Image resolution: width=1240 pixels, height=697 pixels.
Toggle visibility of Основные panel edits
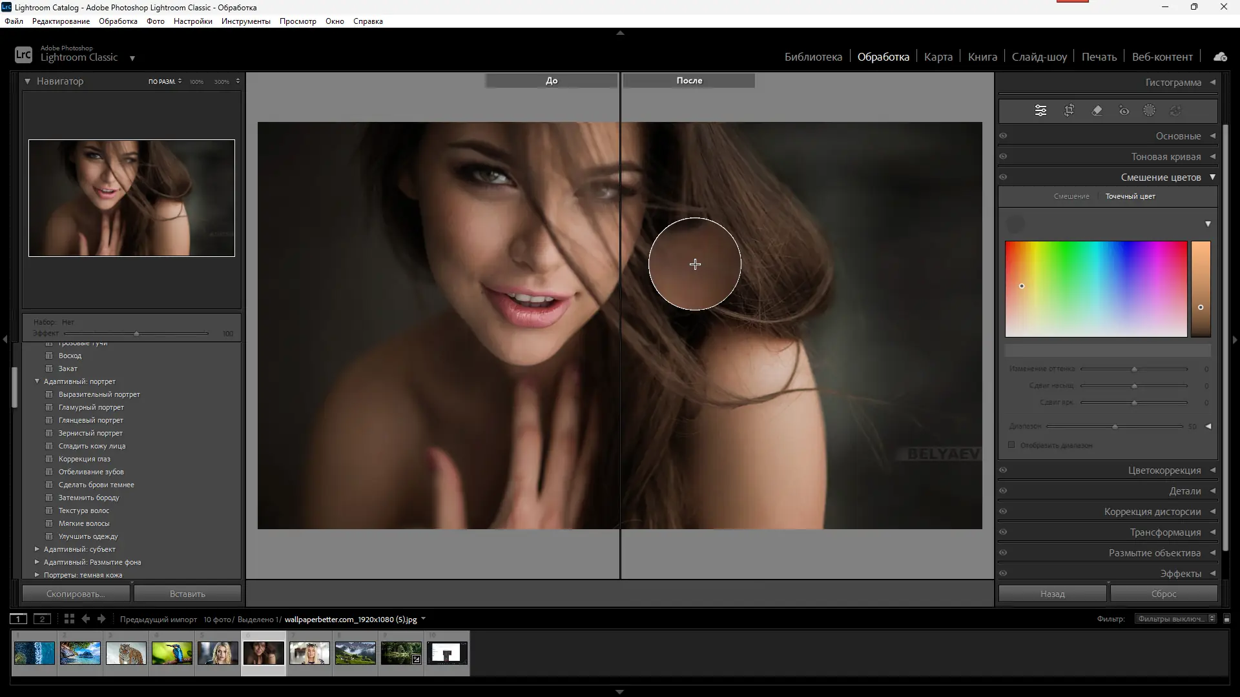pyautogui.click(x=1003, y=136)
